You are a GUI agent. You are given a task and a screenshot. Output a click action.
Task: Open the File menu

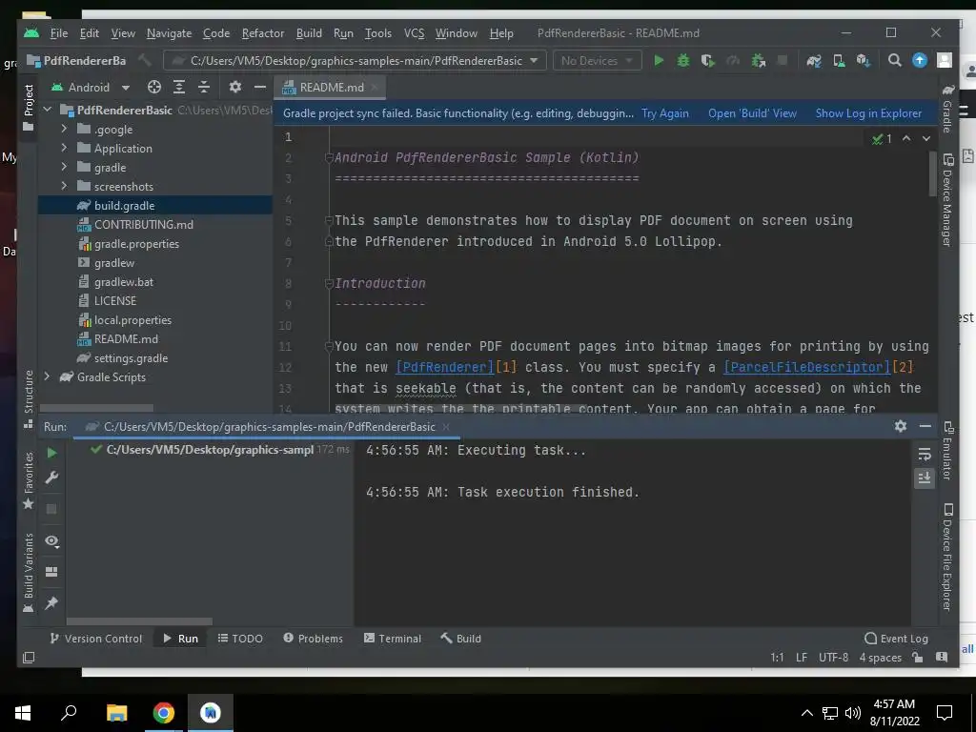coord(58,33)
